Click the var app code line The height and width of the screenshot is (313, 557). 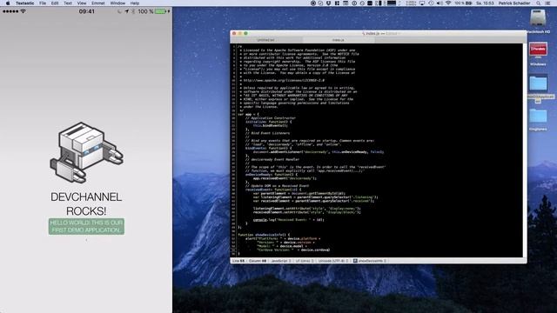tap(248, 114)
